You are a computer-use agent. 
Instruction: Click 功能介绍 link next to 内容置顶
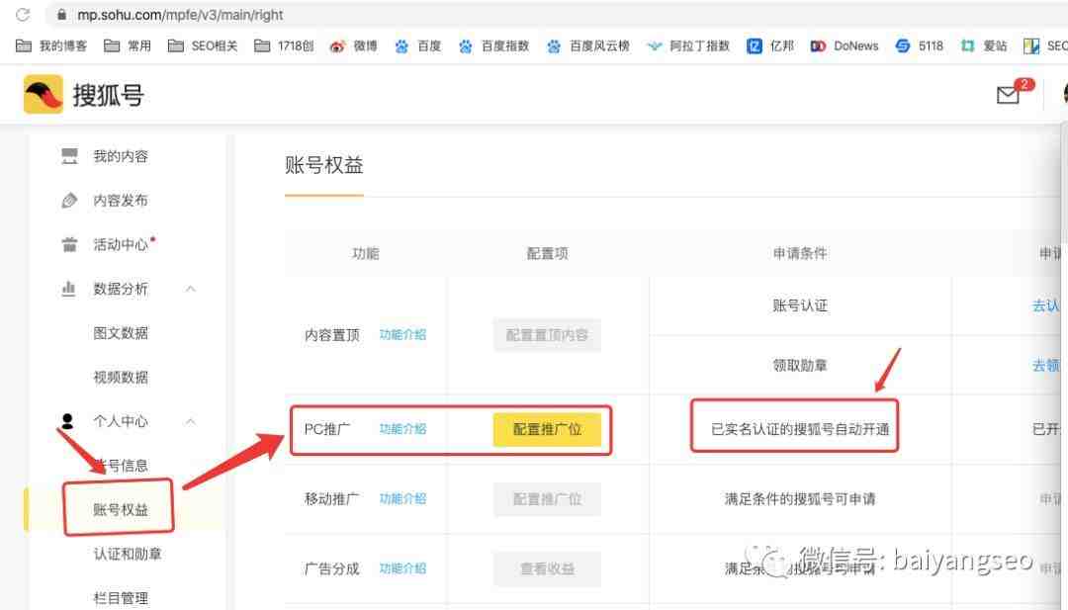402,335
